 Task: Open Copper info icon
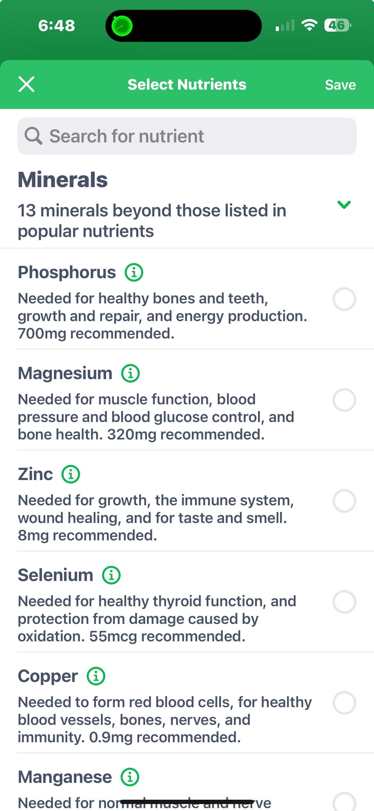(x=96, y=676)
